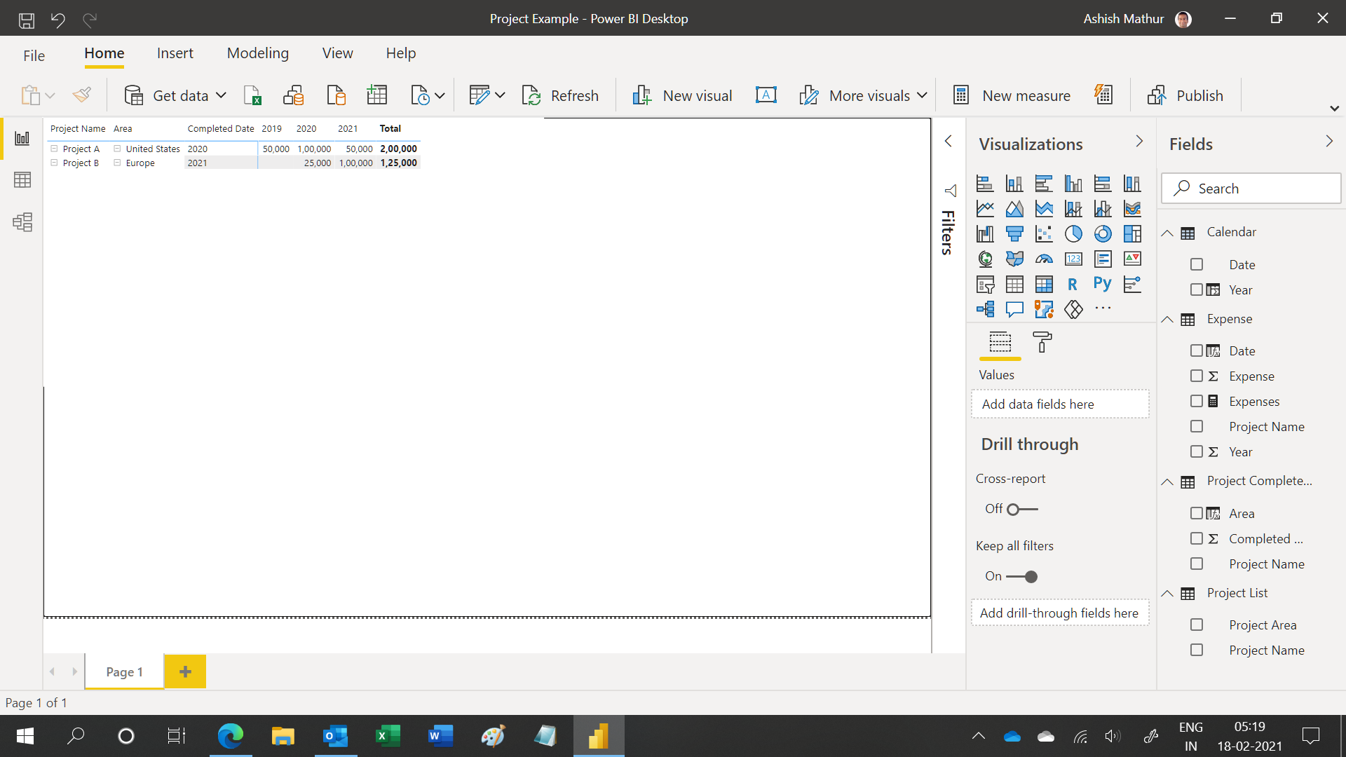Select the funnel chart visual
This screenshot has height=757, width=1346.
pyautogui.click(x=1014, y=233)
